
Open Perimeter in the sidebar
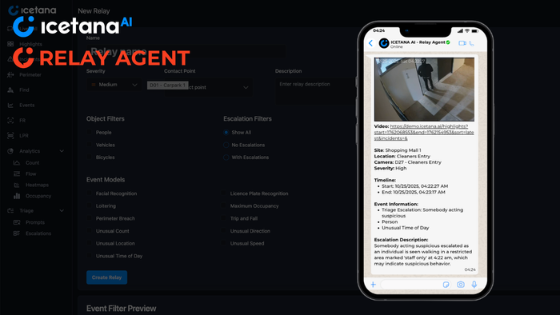(x=30, y=75)
